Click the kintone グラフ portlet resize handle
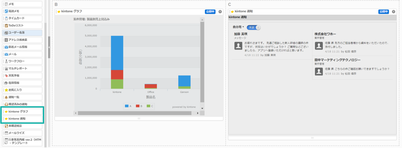The image size is (402, 148). (x=139, y=119)
